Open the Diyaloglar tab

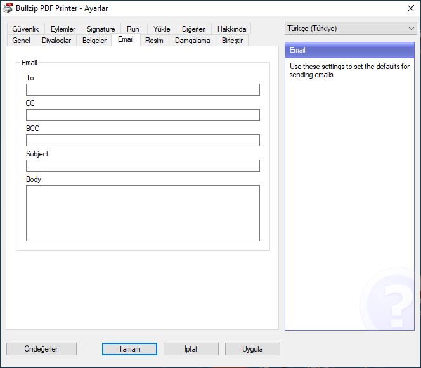(x=56, y=41)
